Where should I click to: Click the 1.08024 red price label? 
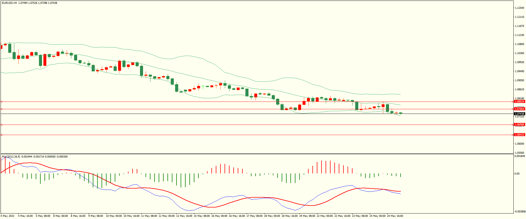point(519,102)
